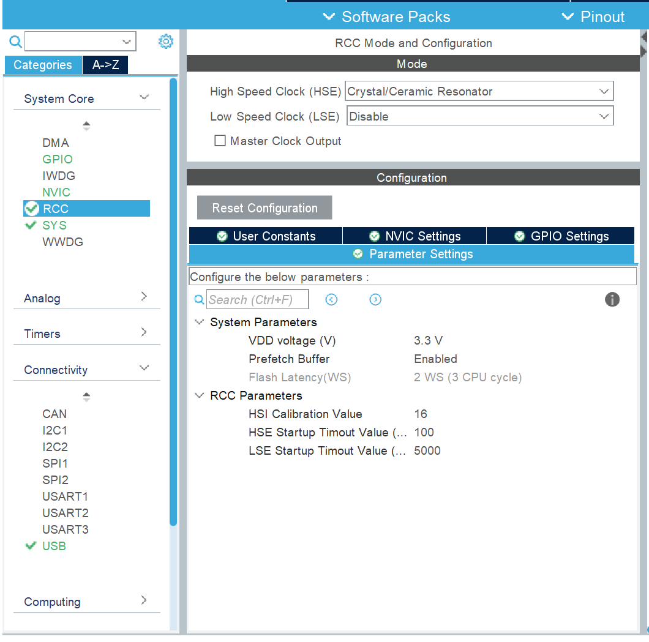Open the High Speed Clock (HSE) dropdown
649x642 pixels.
(479, 92)
